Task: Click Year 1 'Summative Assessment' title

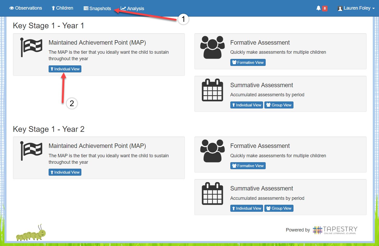Action: point(262,85)
